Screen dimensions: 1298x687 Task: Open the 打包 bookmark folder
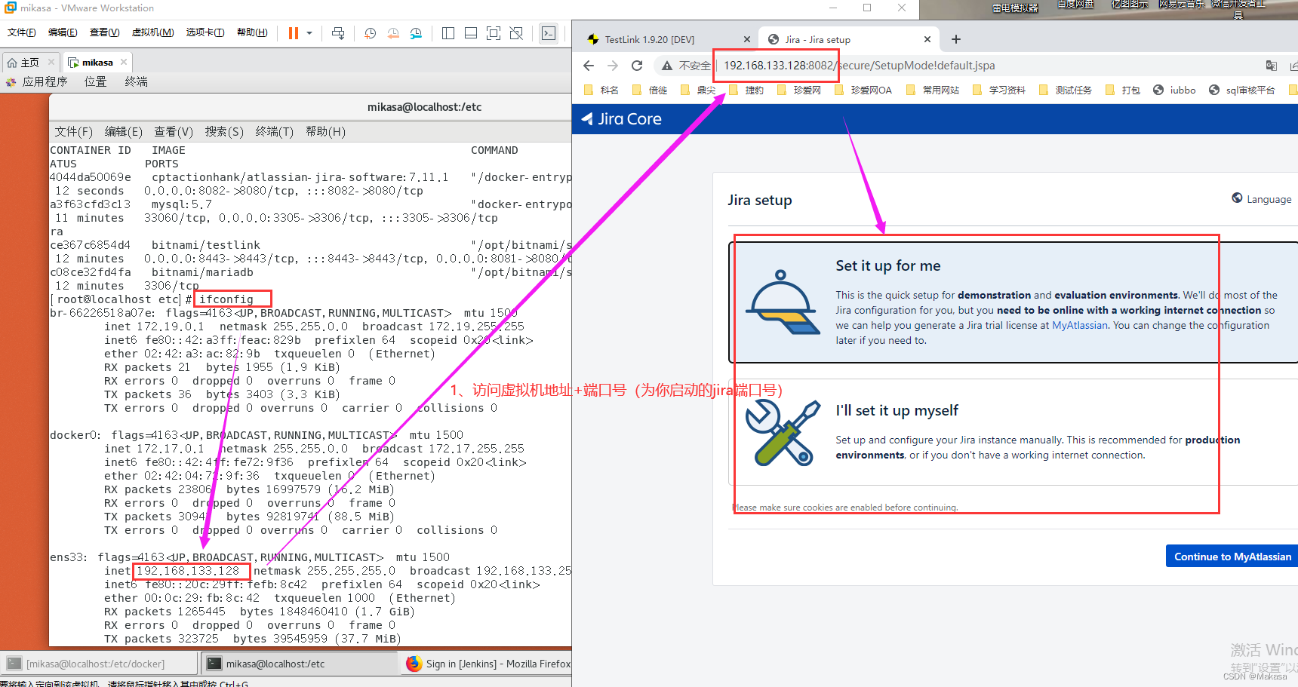click(x=1123, y=90)
